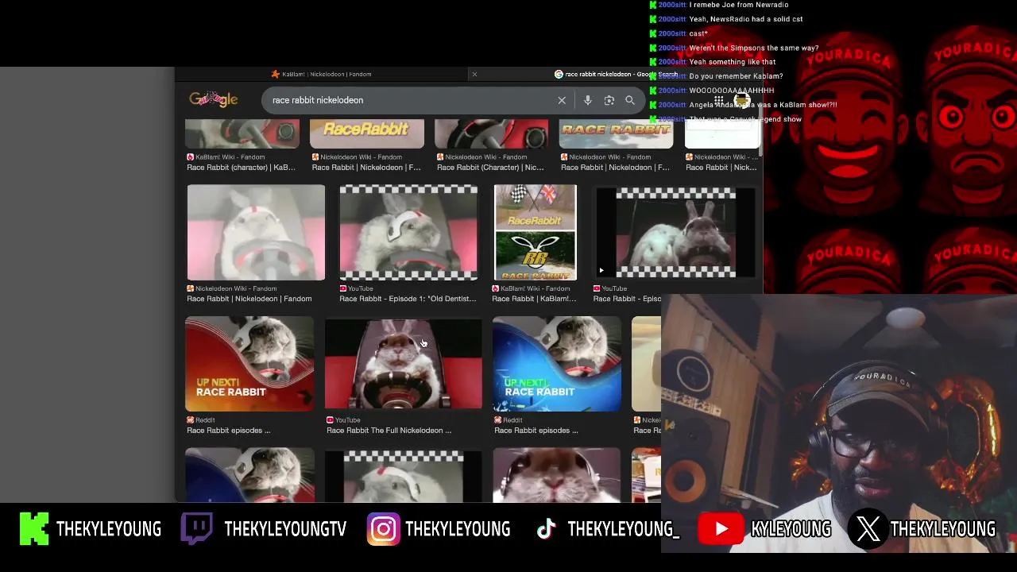Close the KaBlam! Fandom browser tab
Screen dimensions: 1017x572
click(474, 75)
